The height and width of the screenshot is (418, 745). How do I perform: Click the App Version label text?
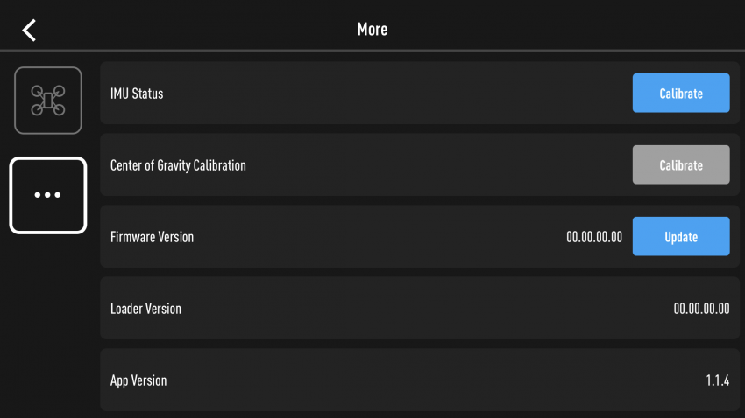[x=138, y=380]
